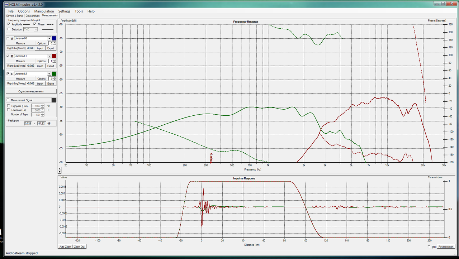
Task: Enable the Distortion checkbox
Action: click(9, 29)
